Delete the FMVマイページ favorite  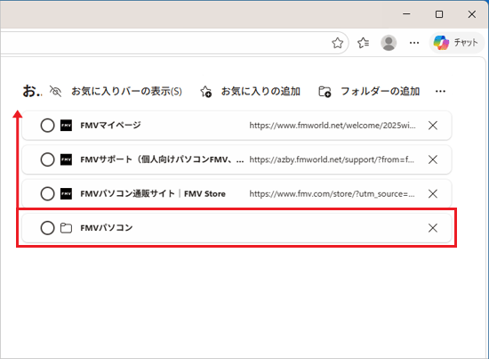click(433, 126)
